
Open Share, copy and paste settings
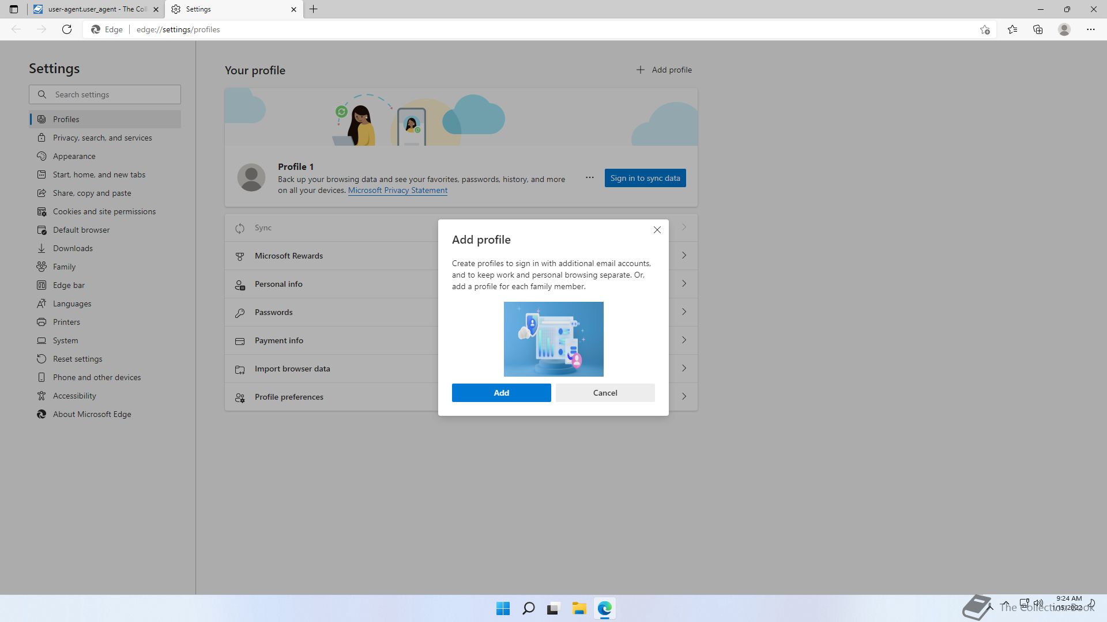click(105, 193)
